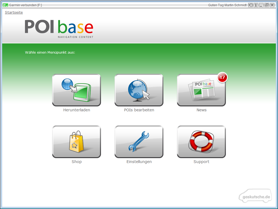This screenshot has height=209, width=278.
Task: Open the News newspaper tile
Action: pyautogui.click(x=201, y=90)
